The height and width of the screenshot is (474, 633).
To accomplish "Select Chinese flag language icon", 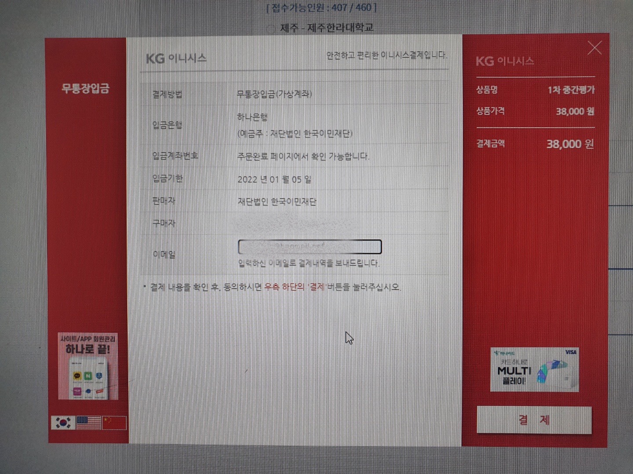I will (114, 423).
